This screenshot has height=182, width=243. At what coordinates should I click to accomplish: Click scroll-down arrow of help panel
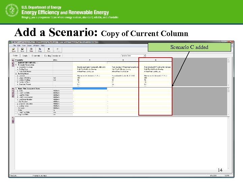[x=228, y=169]
